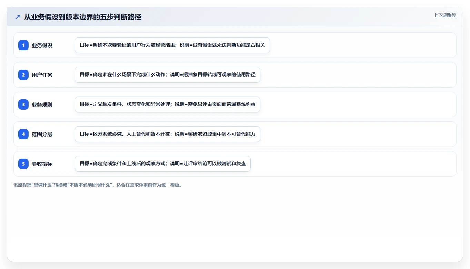
Task: Click the 用户任务 description about 可观察的使用路径
Action: (168, 75)
